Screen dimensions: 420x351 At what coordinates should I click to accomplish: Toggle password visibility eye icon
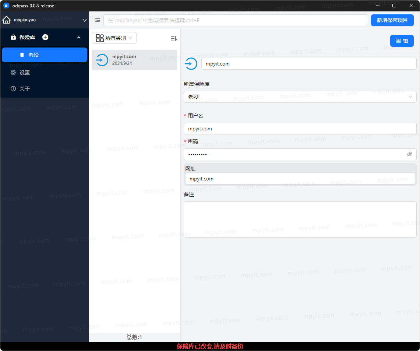410,154
